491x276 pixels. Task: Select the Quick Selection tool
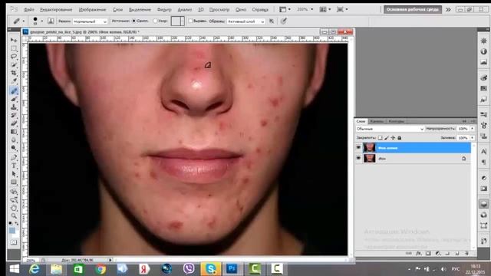click(x=14, y=64)
